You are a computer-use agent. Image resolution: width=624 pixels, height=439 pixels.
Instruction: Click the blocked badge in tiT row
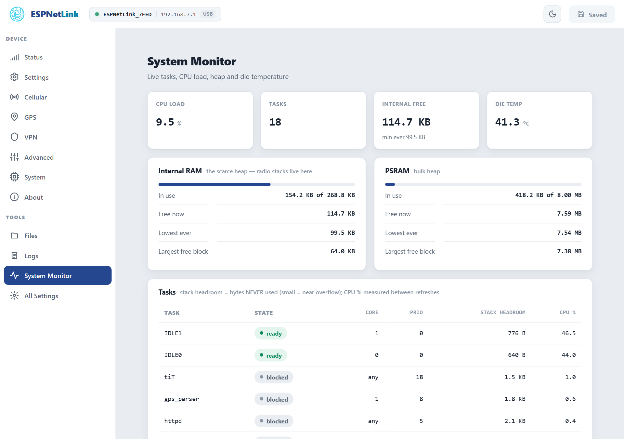[x=274, y=377]
